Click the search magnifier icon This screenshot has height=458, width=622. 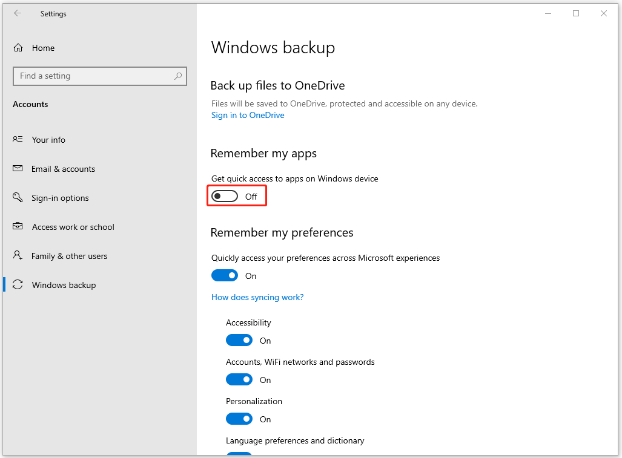coord(178,76)
